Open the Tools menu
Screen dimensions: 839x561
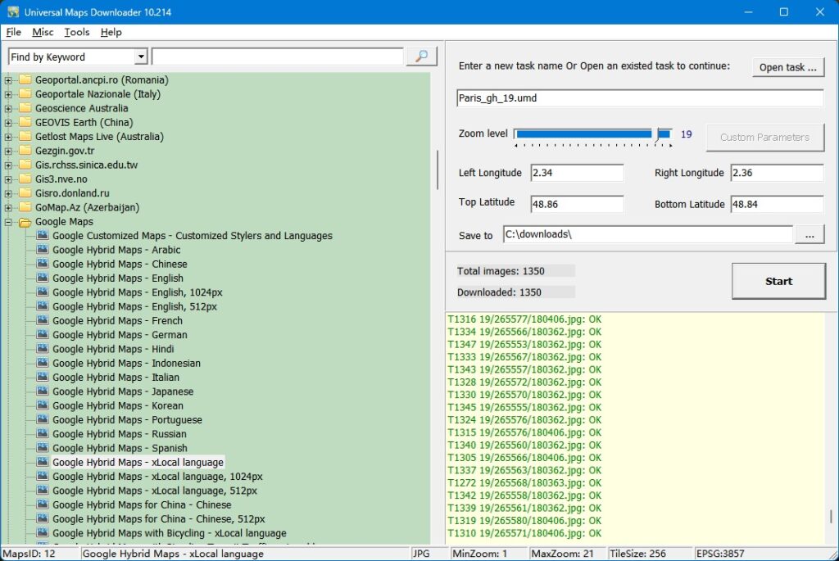coord(76,32)
